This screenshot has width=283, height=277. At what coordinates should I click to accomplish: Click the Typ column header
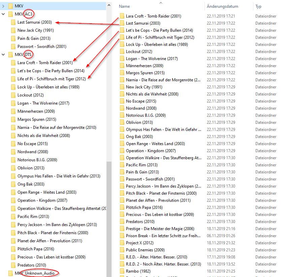258,6
